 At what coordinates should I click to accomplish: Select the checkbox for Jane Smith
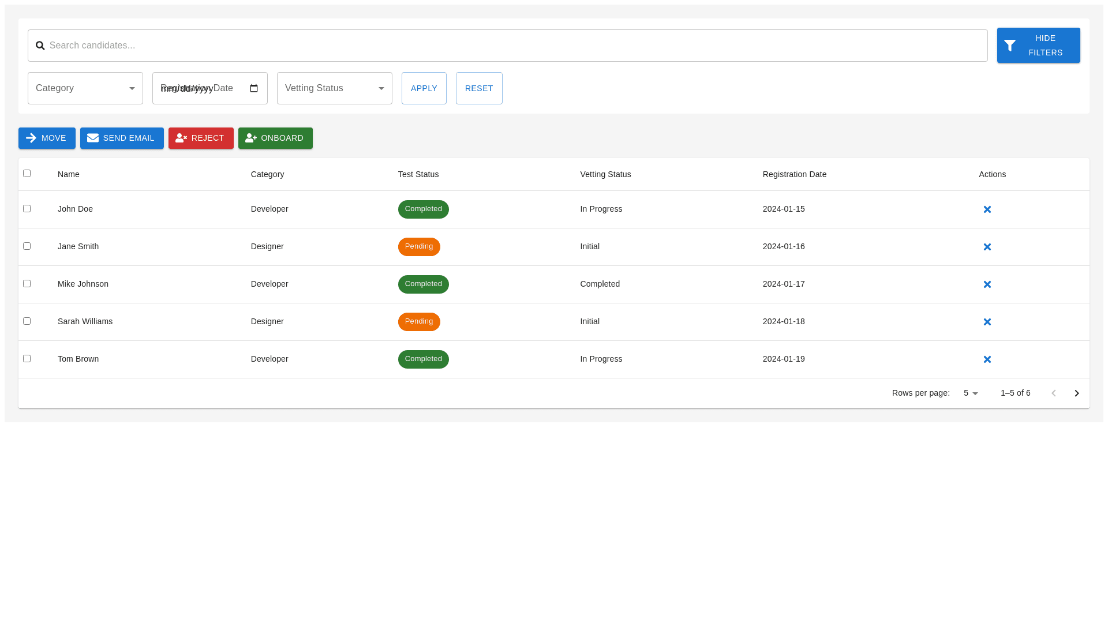pyautogui.click(x=27, y=246)
